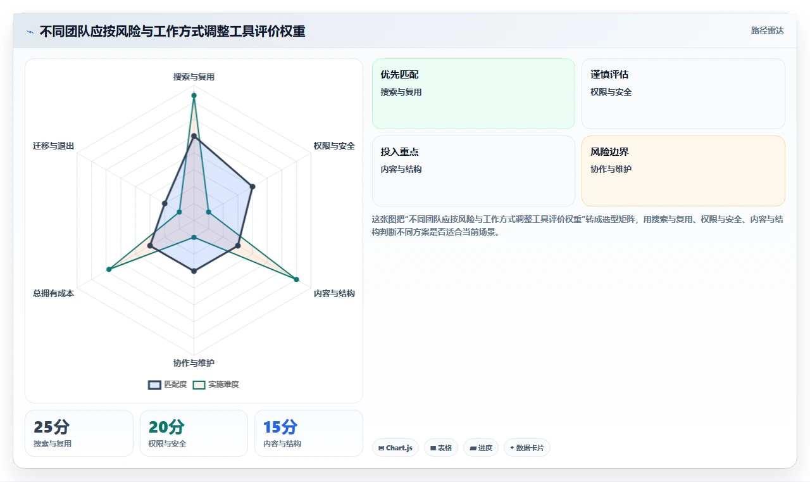Click the 协作与维护 subtitle in the 风险边界 card
810x482 pixels.
611,169
